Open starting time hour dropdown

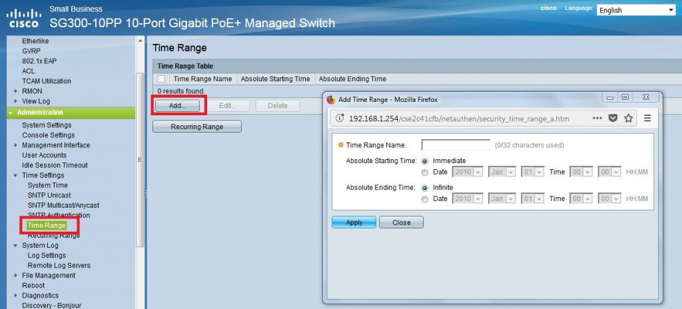coord(581,172)
